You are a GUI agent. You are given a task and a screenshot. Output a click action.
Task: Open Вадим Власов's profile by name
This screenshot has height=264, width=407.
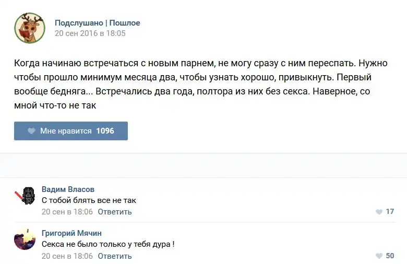(68, 189)
